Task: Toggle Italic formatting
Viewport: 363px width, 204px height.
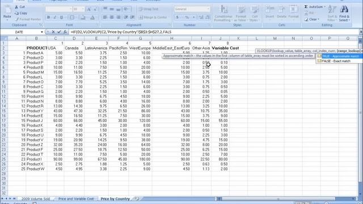Action: tap(55, 18)
